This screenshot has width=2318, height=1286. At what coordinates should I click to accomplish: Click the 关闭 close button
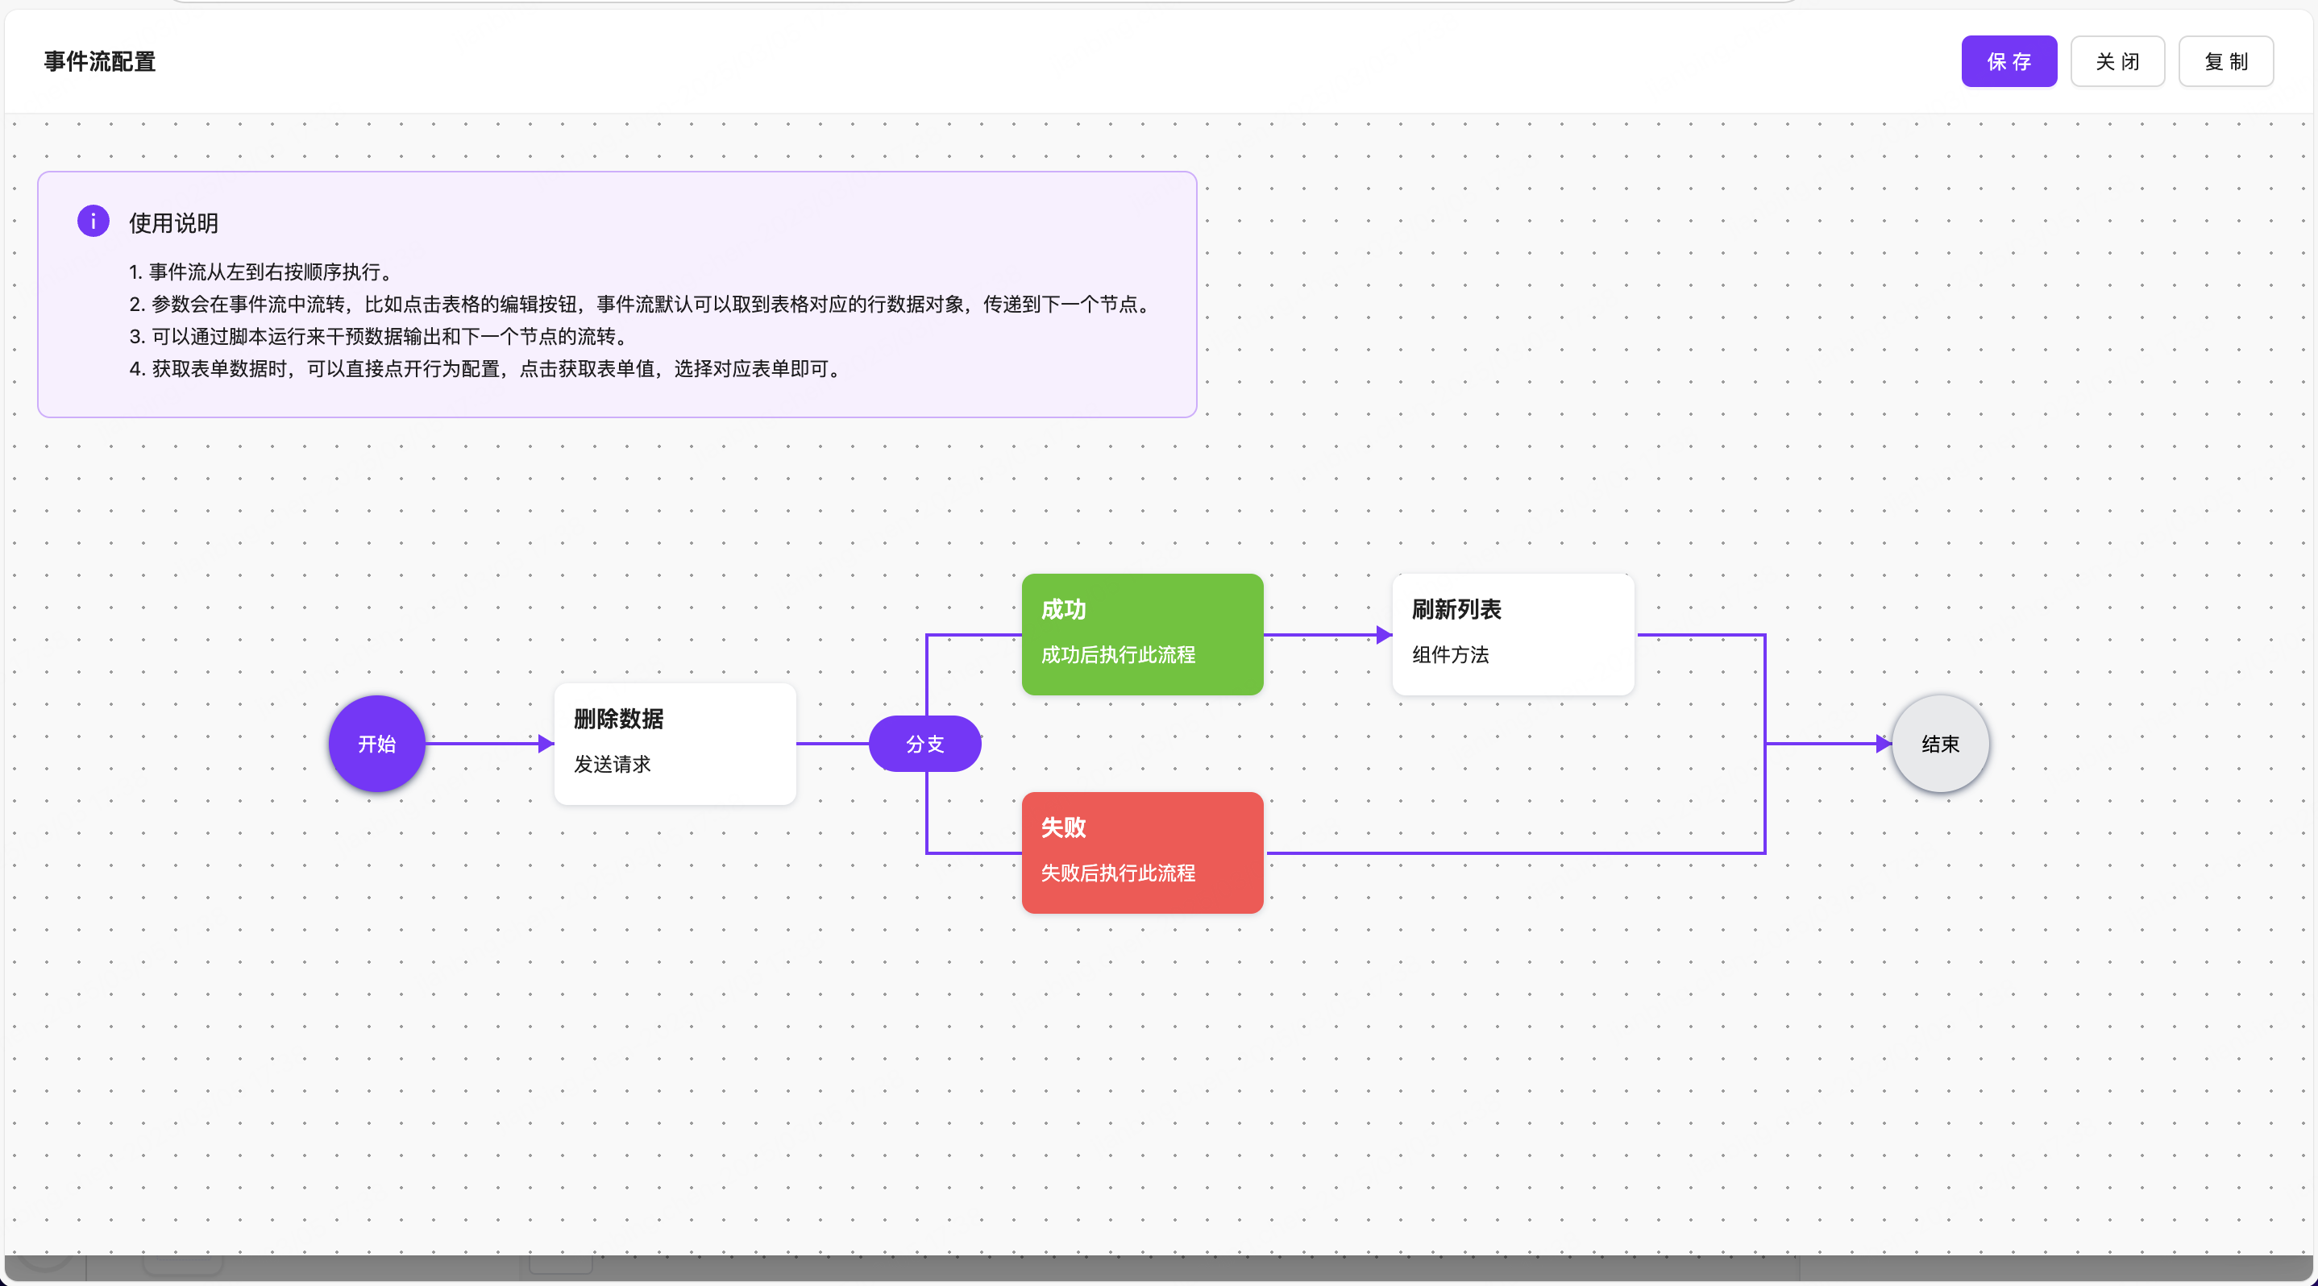click(2117, 62)
